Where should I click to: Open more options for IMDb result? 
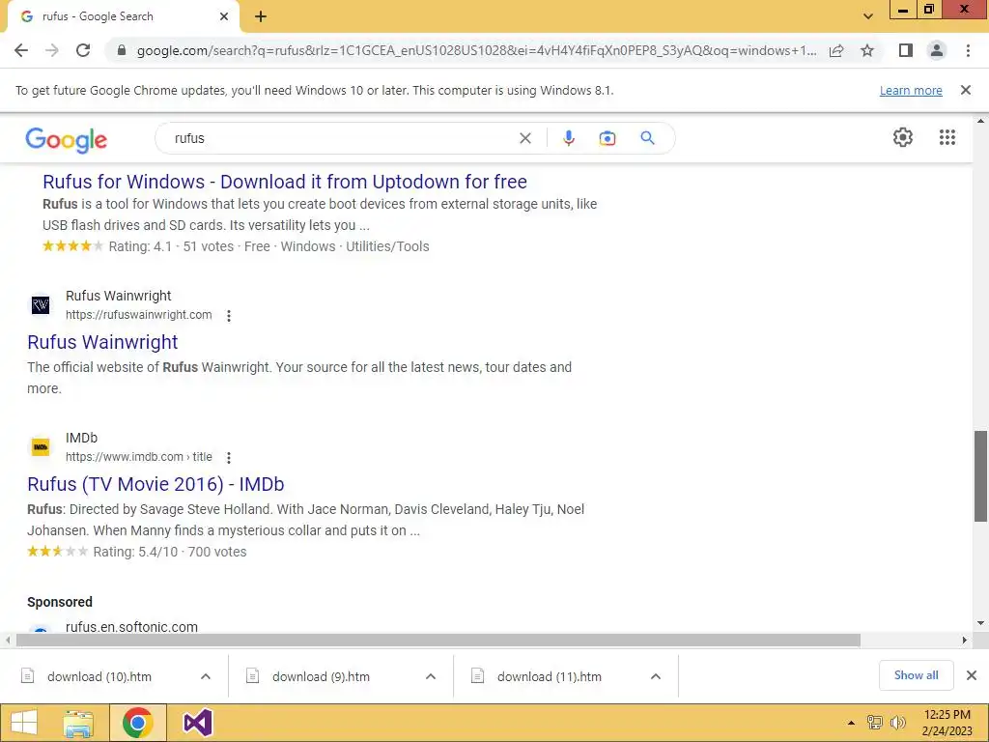pyautogui.click(x=229, y=457)
